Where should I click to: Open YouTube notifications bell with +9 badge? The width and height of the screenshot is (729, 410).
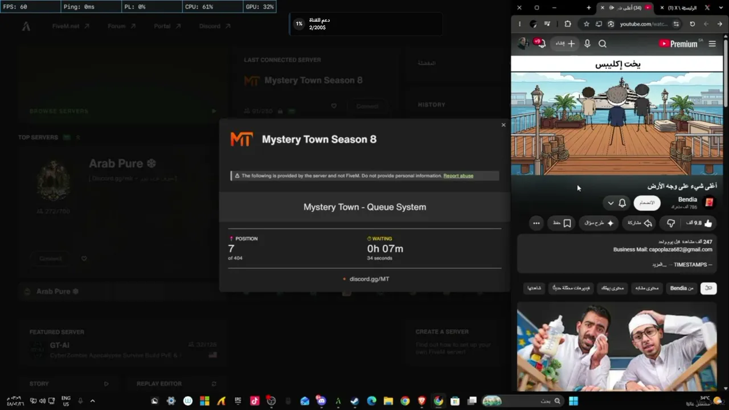(x=539, y=43)
